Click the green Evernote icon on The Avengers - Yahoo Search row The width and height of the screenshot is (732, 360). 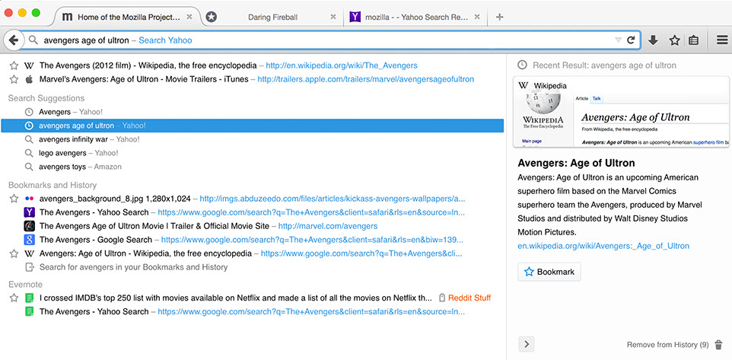(x=30, y=311)
